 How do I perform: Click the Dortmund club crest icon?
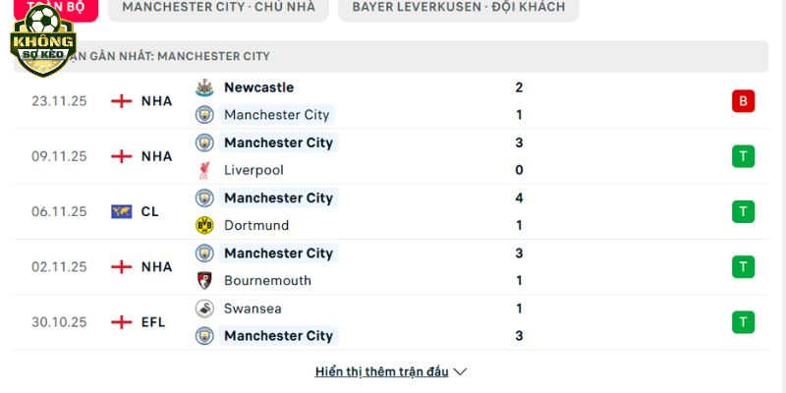204,225
